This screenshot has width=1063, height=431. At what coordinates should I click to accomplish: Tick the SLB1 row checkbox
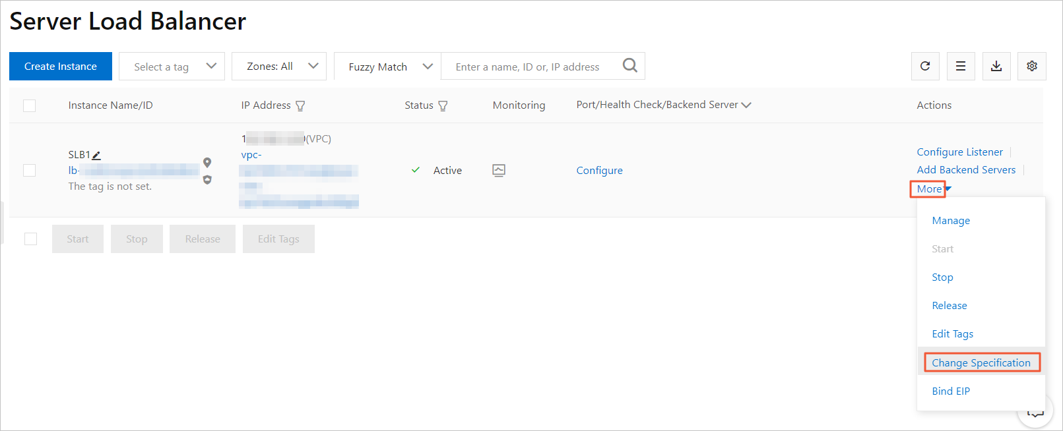(x=30, y=170)
